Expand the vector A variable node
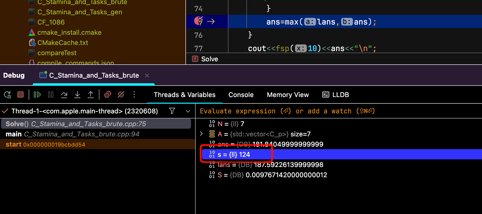 (201, 134)
